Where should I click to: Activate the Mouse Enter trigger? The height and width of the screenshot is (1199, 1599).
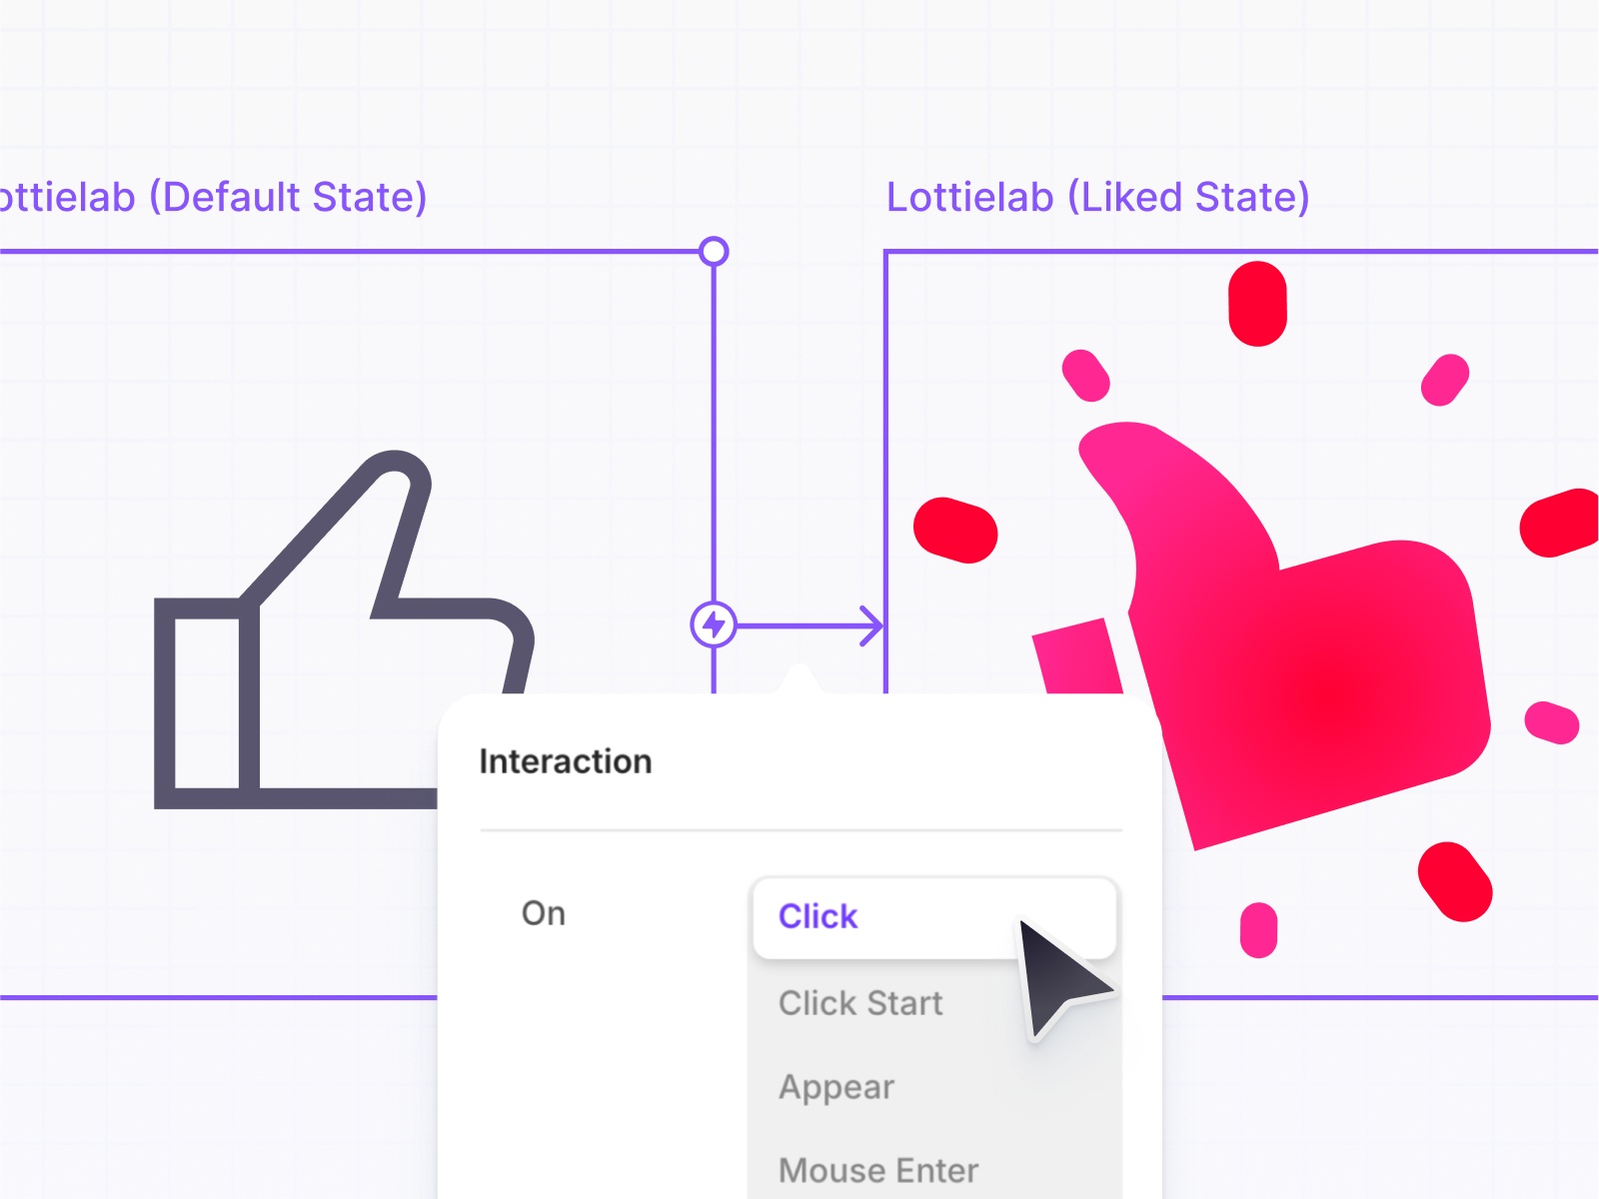[x=877, y=1169]
